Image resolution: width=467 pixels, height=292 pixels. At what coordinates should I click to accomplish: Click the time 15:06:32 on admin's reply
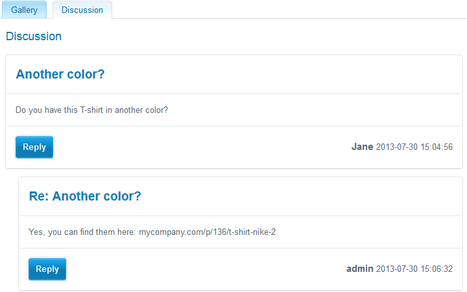437,269
